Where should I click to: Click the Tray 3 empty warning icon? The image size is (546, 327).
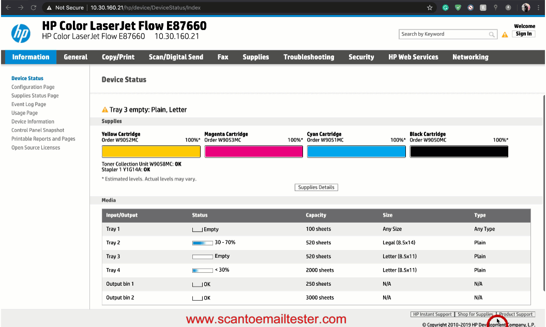coord(105,110)
